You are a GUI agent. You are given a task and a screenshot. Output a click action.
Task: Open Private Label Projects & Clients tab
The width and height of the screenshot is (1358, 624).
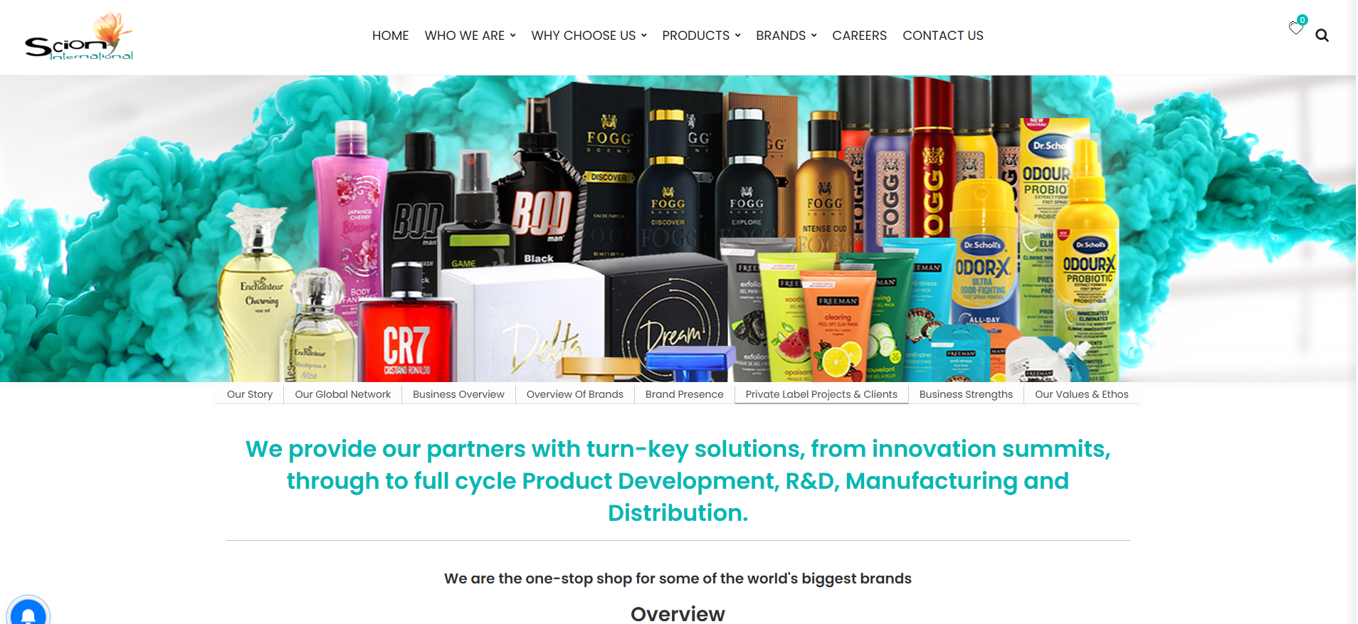(821, 394)
